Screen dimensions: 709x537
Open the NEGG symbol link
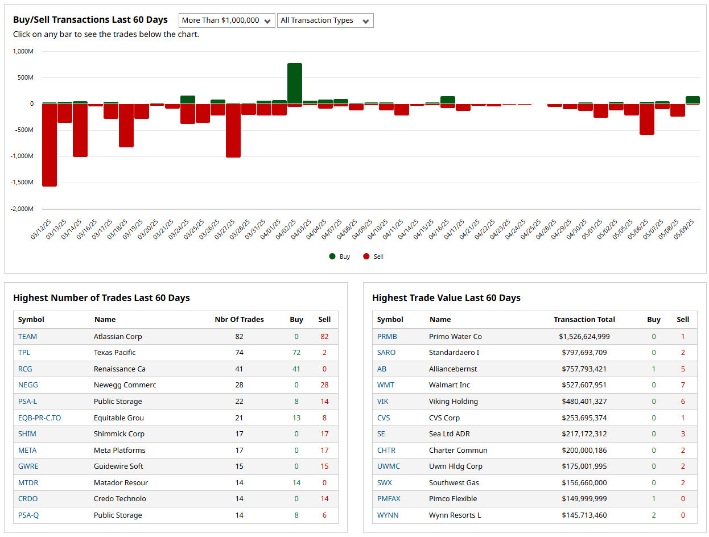(x=27, y=385)
